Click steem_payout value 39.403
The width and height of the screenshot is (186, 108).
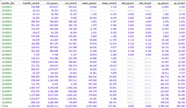click(93, 18)
